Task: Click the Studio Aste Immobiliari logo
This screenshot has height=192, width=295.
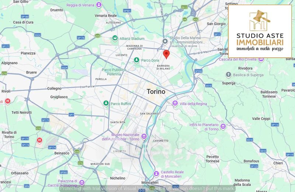Action: coord(260,31)
